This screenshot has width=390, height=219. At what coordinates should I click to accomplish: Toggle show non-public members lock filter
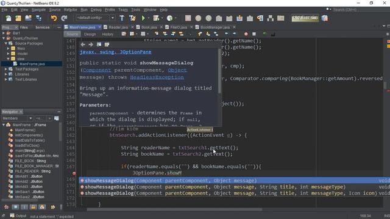click(x=34, y=207)
